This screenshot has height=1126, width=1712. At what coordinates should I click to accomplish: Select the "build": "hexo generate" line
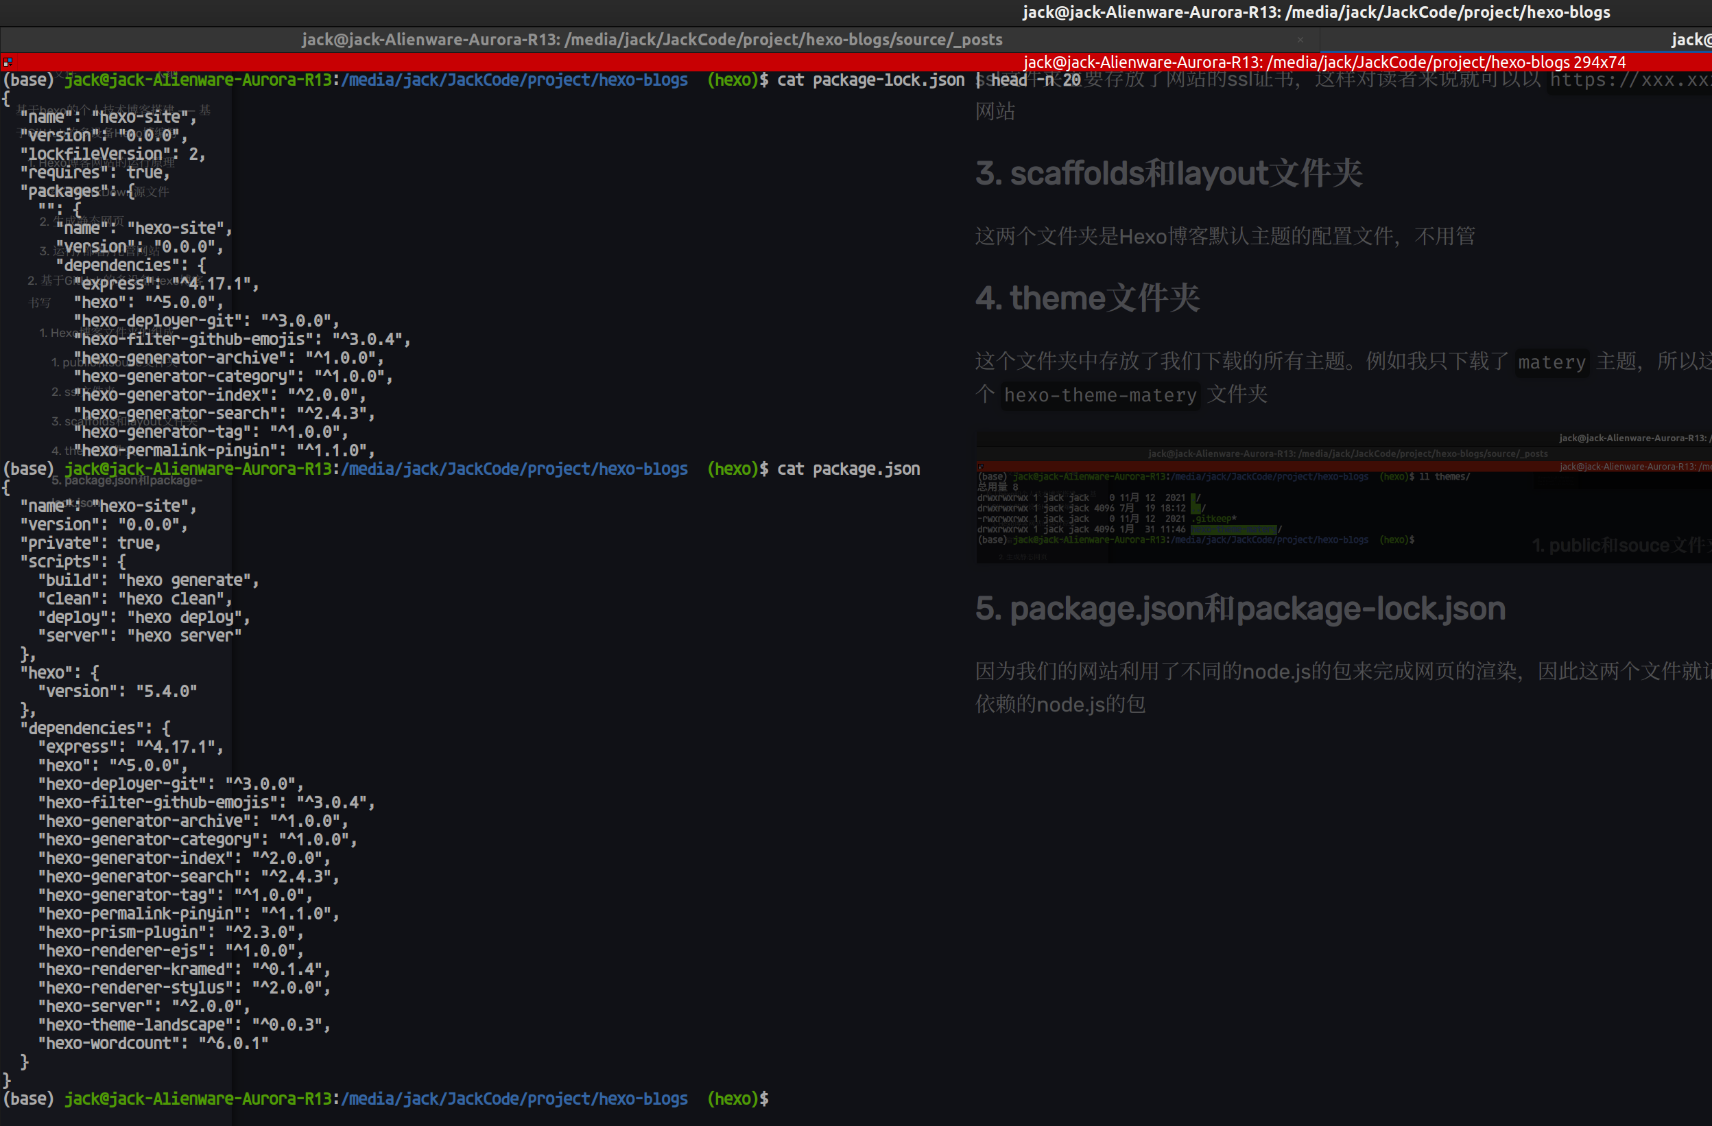pyautogui.click(x=148, y=580)
